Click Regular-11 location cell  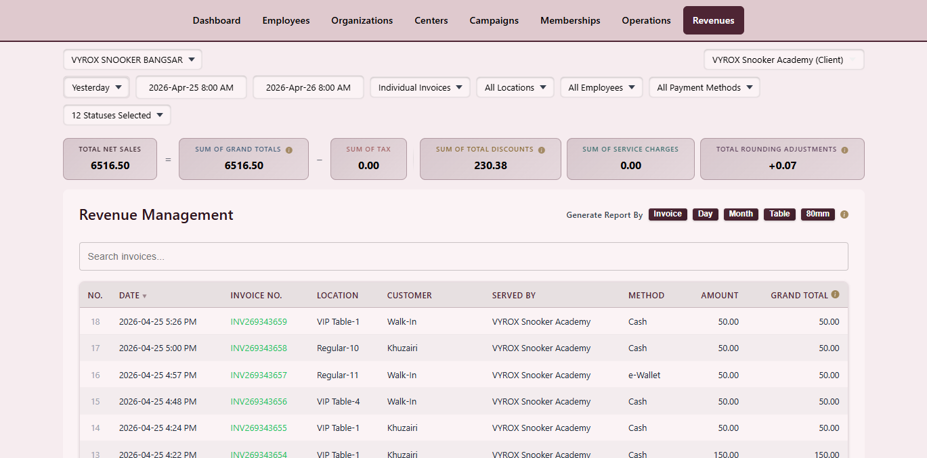(x=338, y=375)
